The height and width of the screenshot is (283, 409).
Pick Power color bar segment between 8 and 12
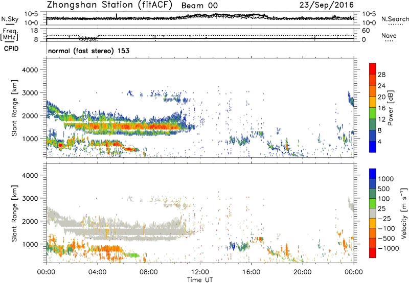373,124
